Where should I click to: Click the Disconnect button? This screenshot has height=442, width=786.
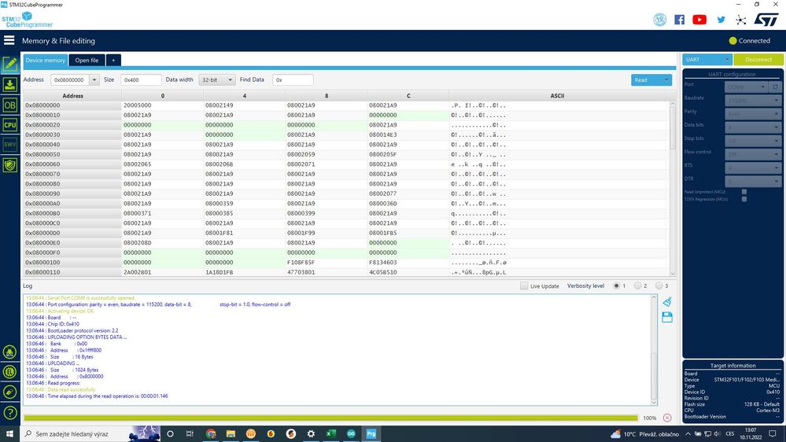click(x=758, y=60)
